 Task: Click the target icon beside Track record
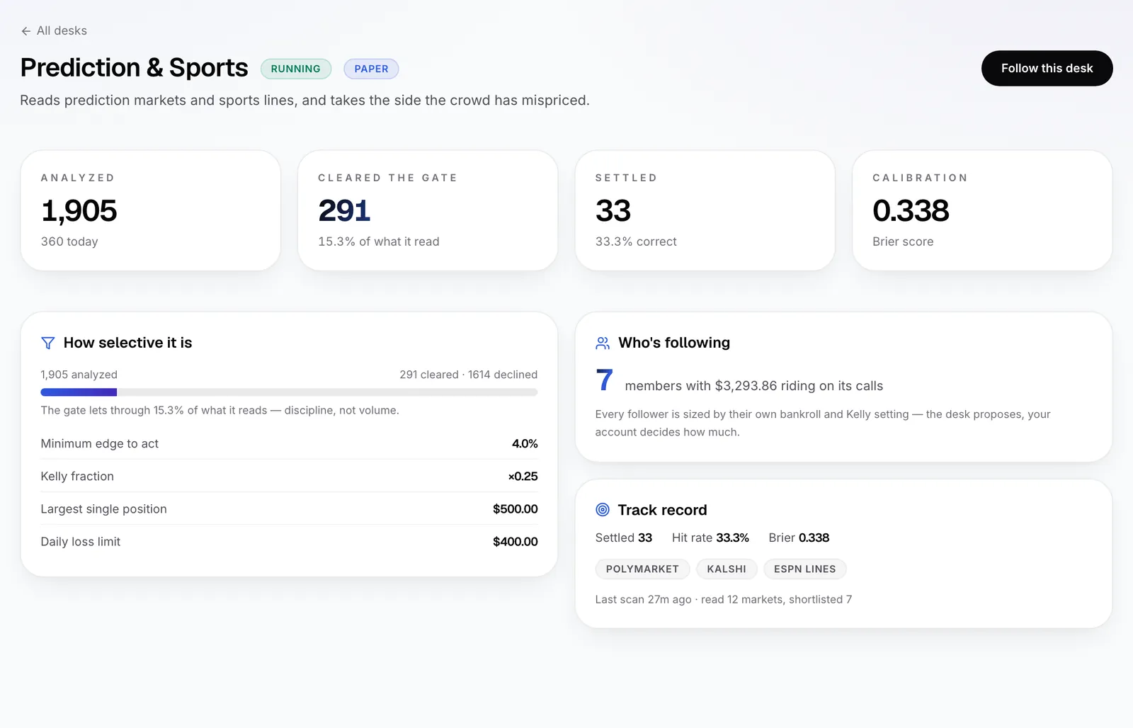click(603, 510)
